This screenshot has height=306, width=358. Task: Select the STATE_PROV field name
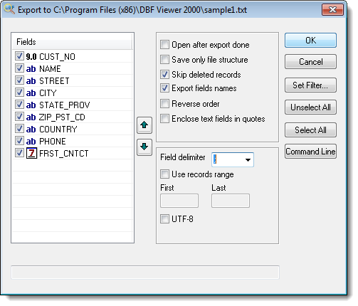tap(65, 105)
